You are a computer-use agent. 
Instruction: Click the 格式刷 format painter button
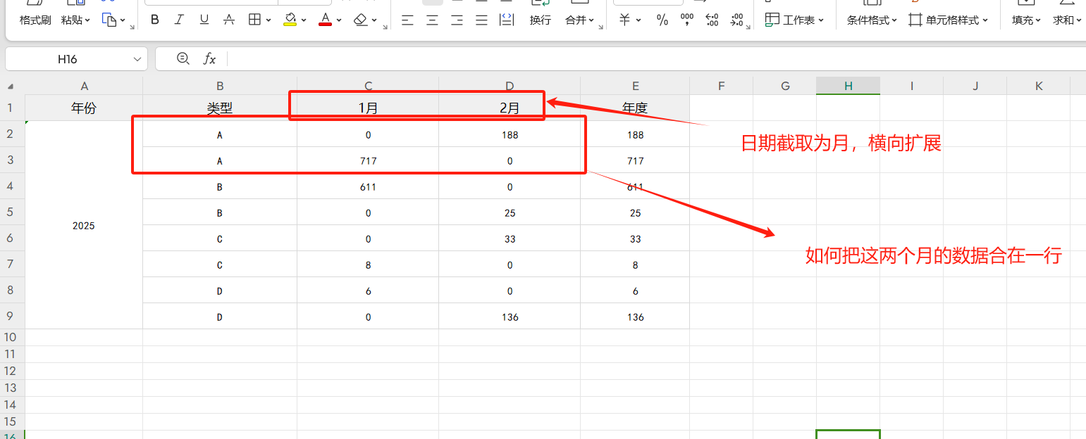coord(35,20)
